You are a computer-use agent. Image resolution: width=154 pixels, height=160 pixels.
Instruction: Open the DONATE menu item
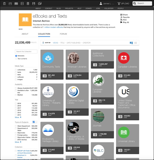pos(89,8)
